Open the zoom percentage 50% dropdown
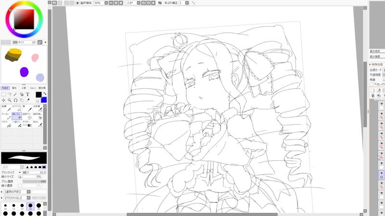 (106, 3)
